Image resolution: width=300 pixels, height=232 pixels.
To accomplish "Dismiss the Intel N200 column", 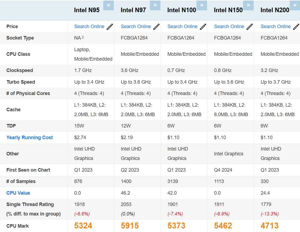I will coord(295,5).
